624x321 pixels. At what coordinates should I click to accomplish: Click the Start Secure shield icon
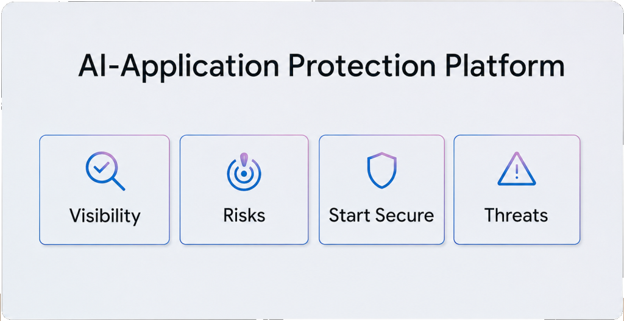tap(381, 171)
